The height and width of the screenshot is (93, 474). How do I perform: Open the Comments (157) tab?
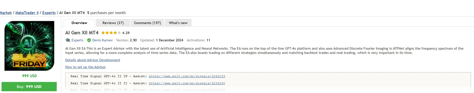pos(148,23)
